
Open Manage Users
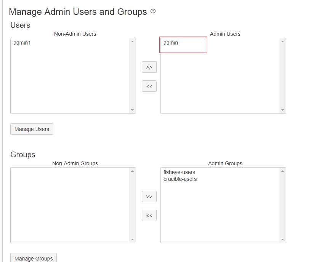pyautogui.click(x=32, y=129)
